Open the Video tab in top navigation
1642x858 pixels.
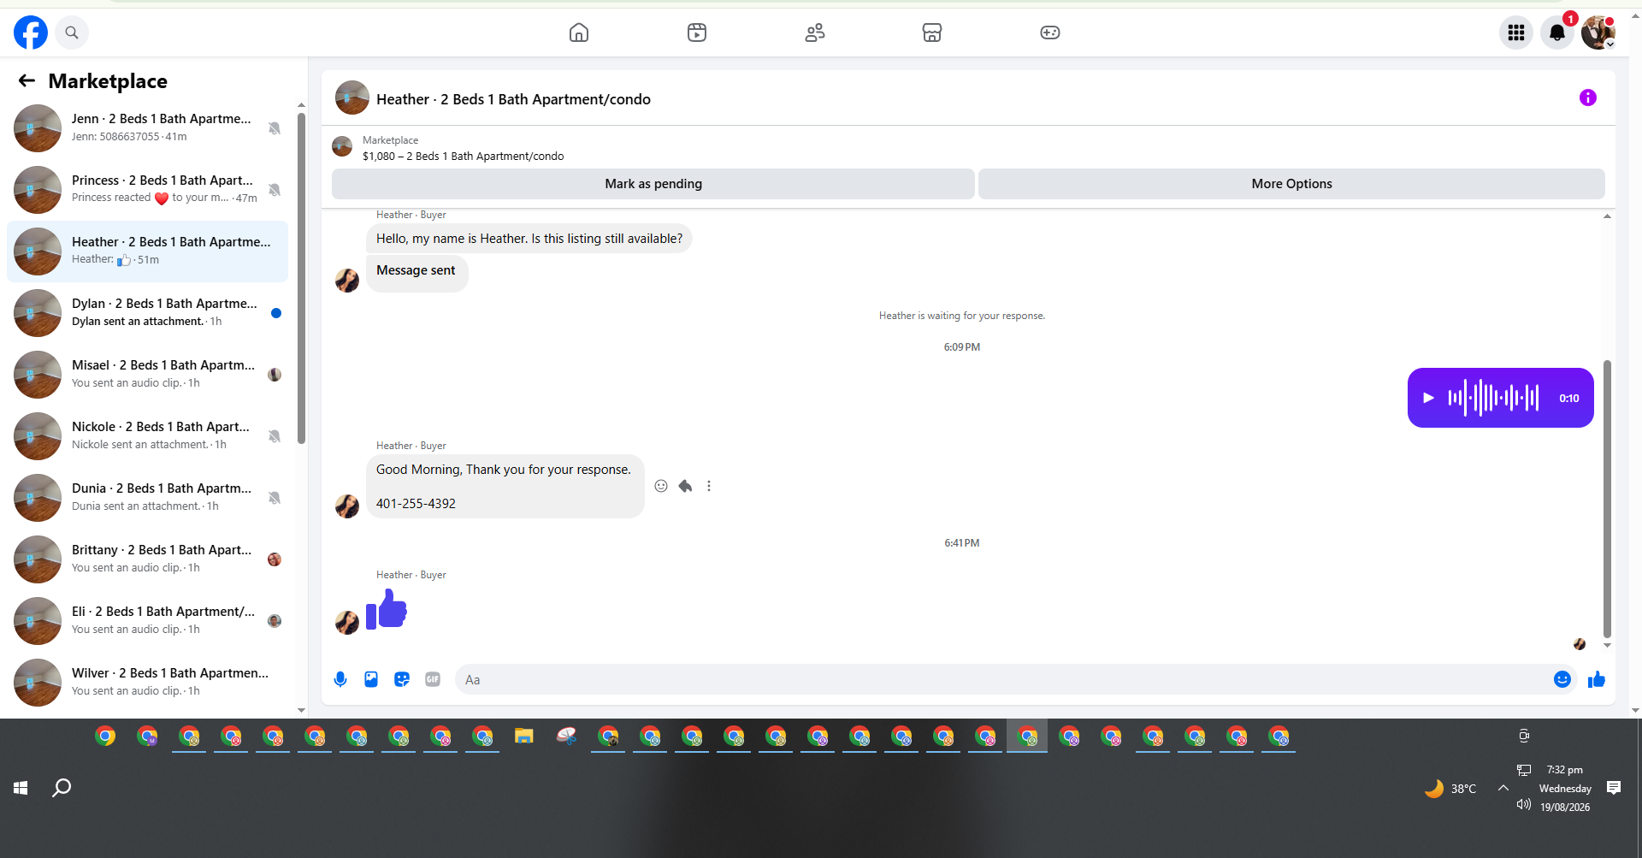tap(697, 33)
